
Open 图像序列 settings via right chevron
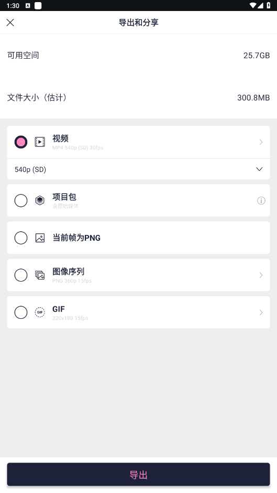(261, 275)
